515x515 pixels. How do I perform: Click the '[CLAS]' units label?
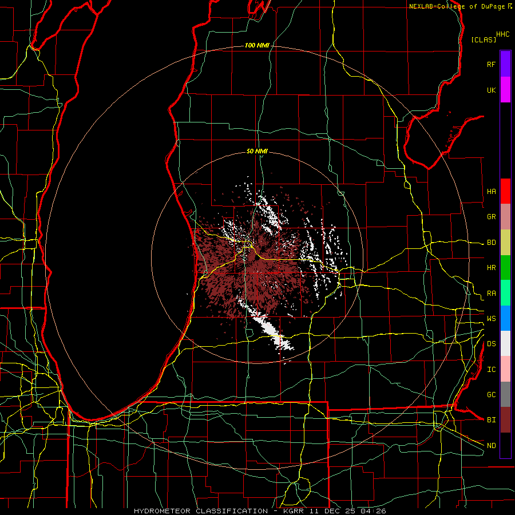pos(484,39)
